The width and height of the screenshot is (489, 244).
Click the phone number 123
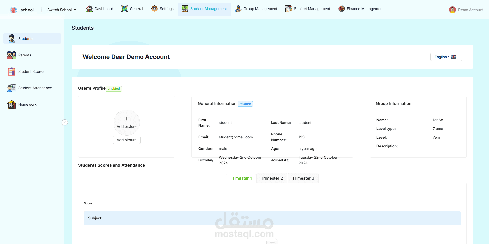(301, 137)
